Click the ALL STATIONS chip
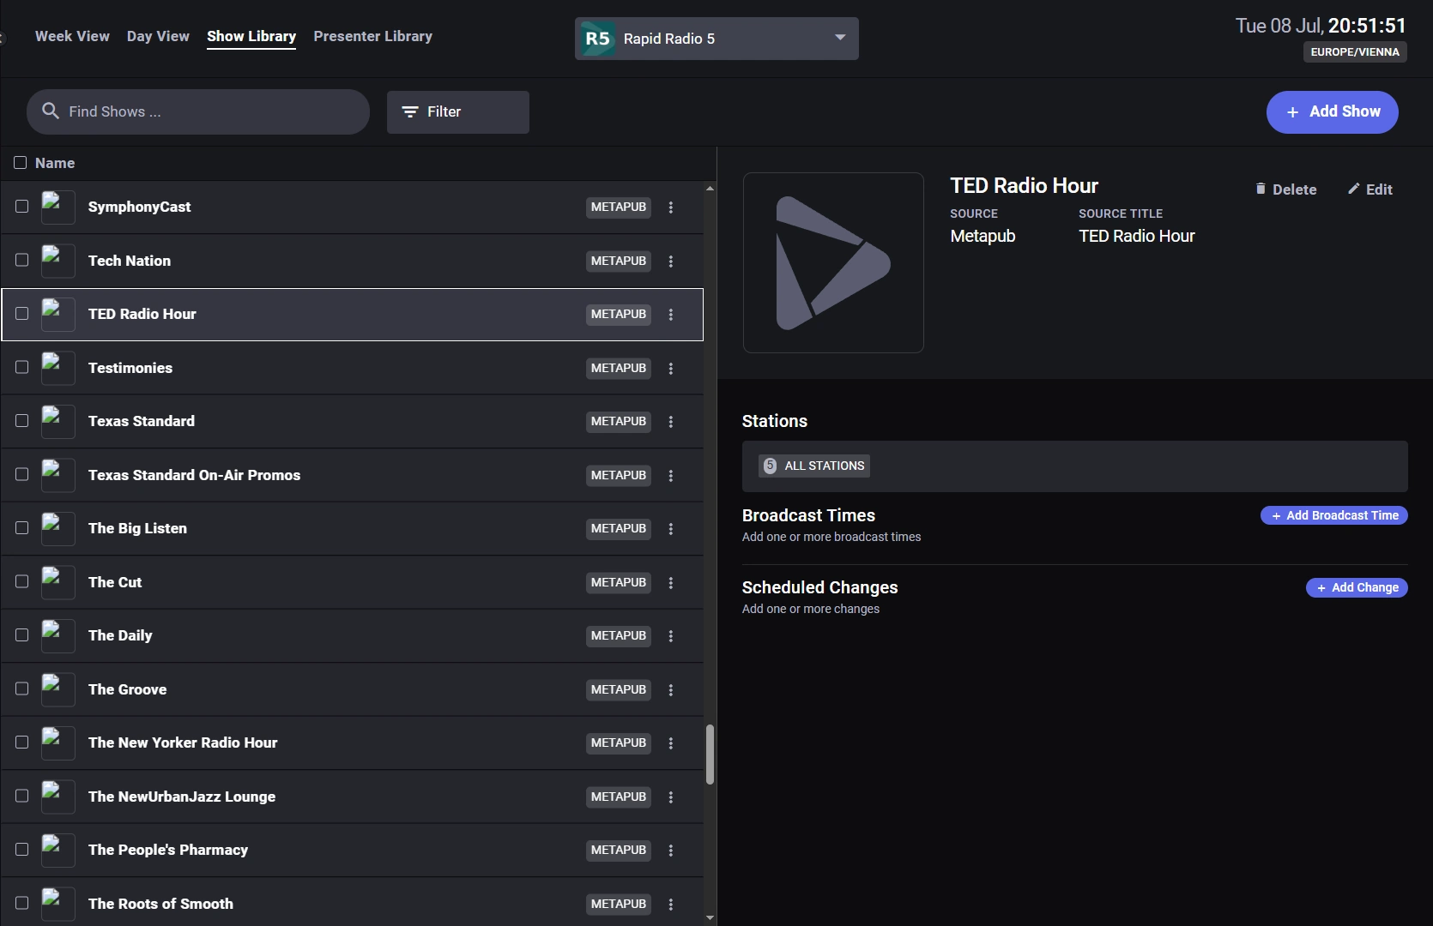The width and height of the screenshot is (1433, 926). 814,466
